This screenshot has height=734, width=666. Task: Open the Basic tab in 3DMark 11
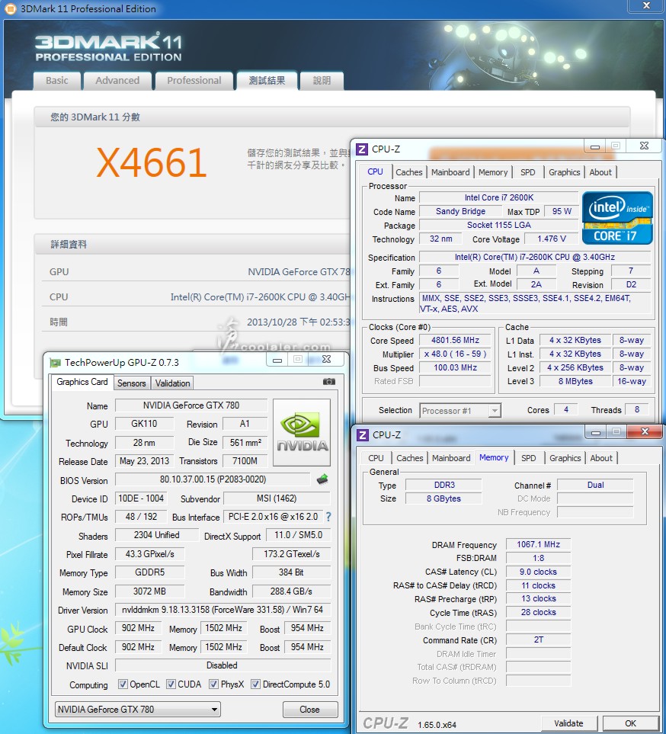click(x=57, y=81)
